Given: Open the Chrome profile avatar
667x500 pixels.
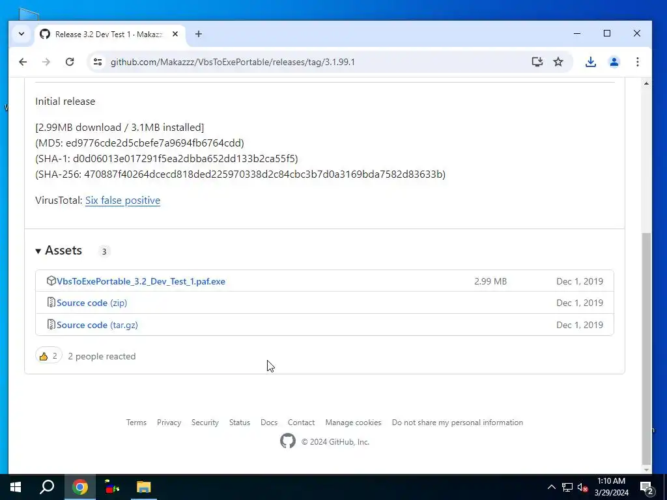Looking at the screenshot, I should tap(614, 62).
